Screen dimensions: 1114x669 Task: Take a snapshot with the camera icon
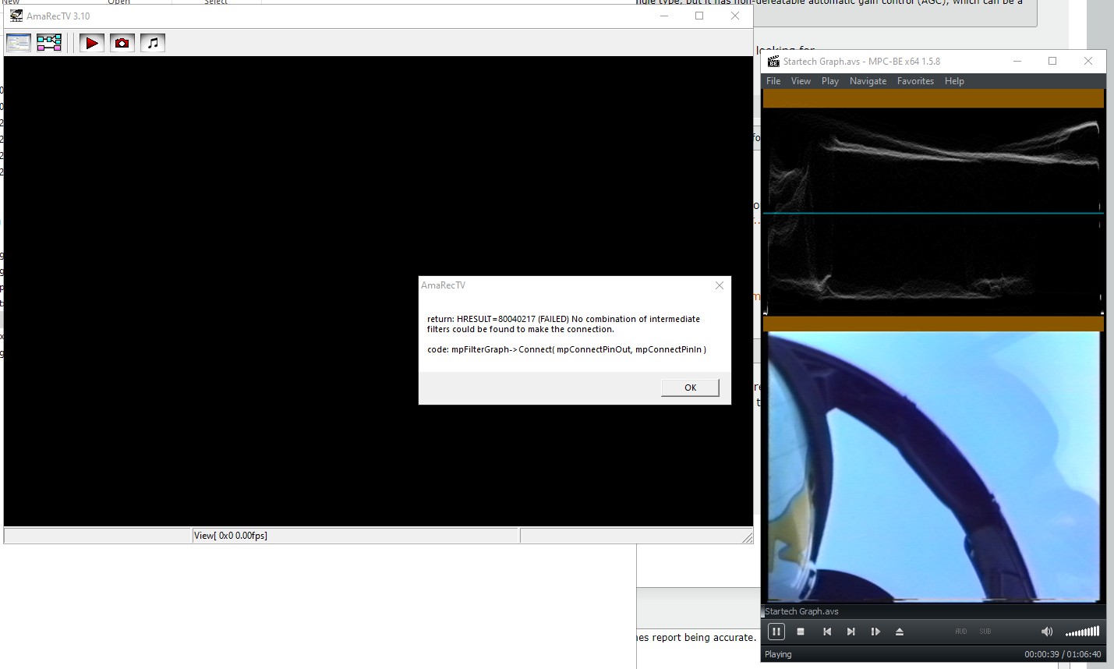tap(122, 43)
